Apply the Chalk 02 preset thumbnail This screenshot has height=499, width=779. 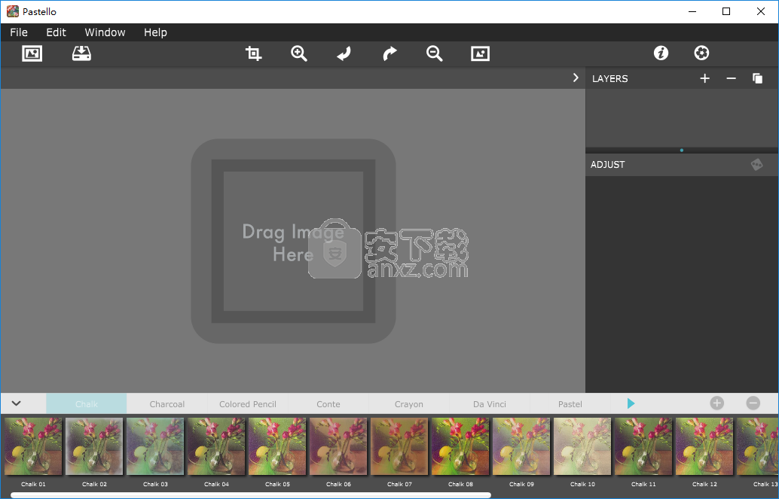point(94,446)
